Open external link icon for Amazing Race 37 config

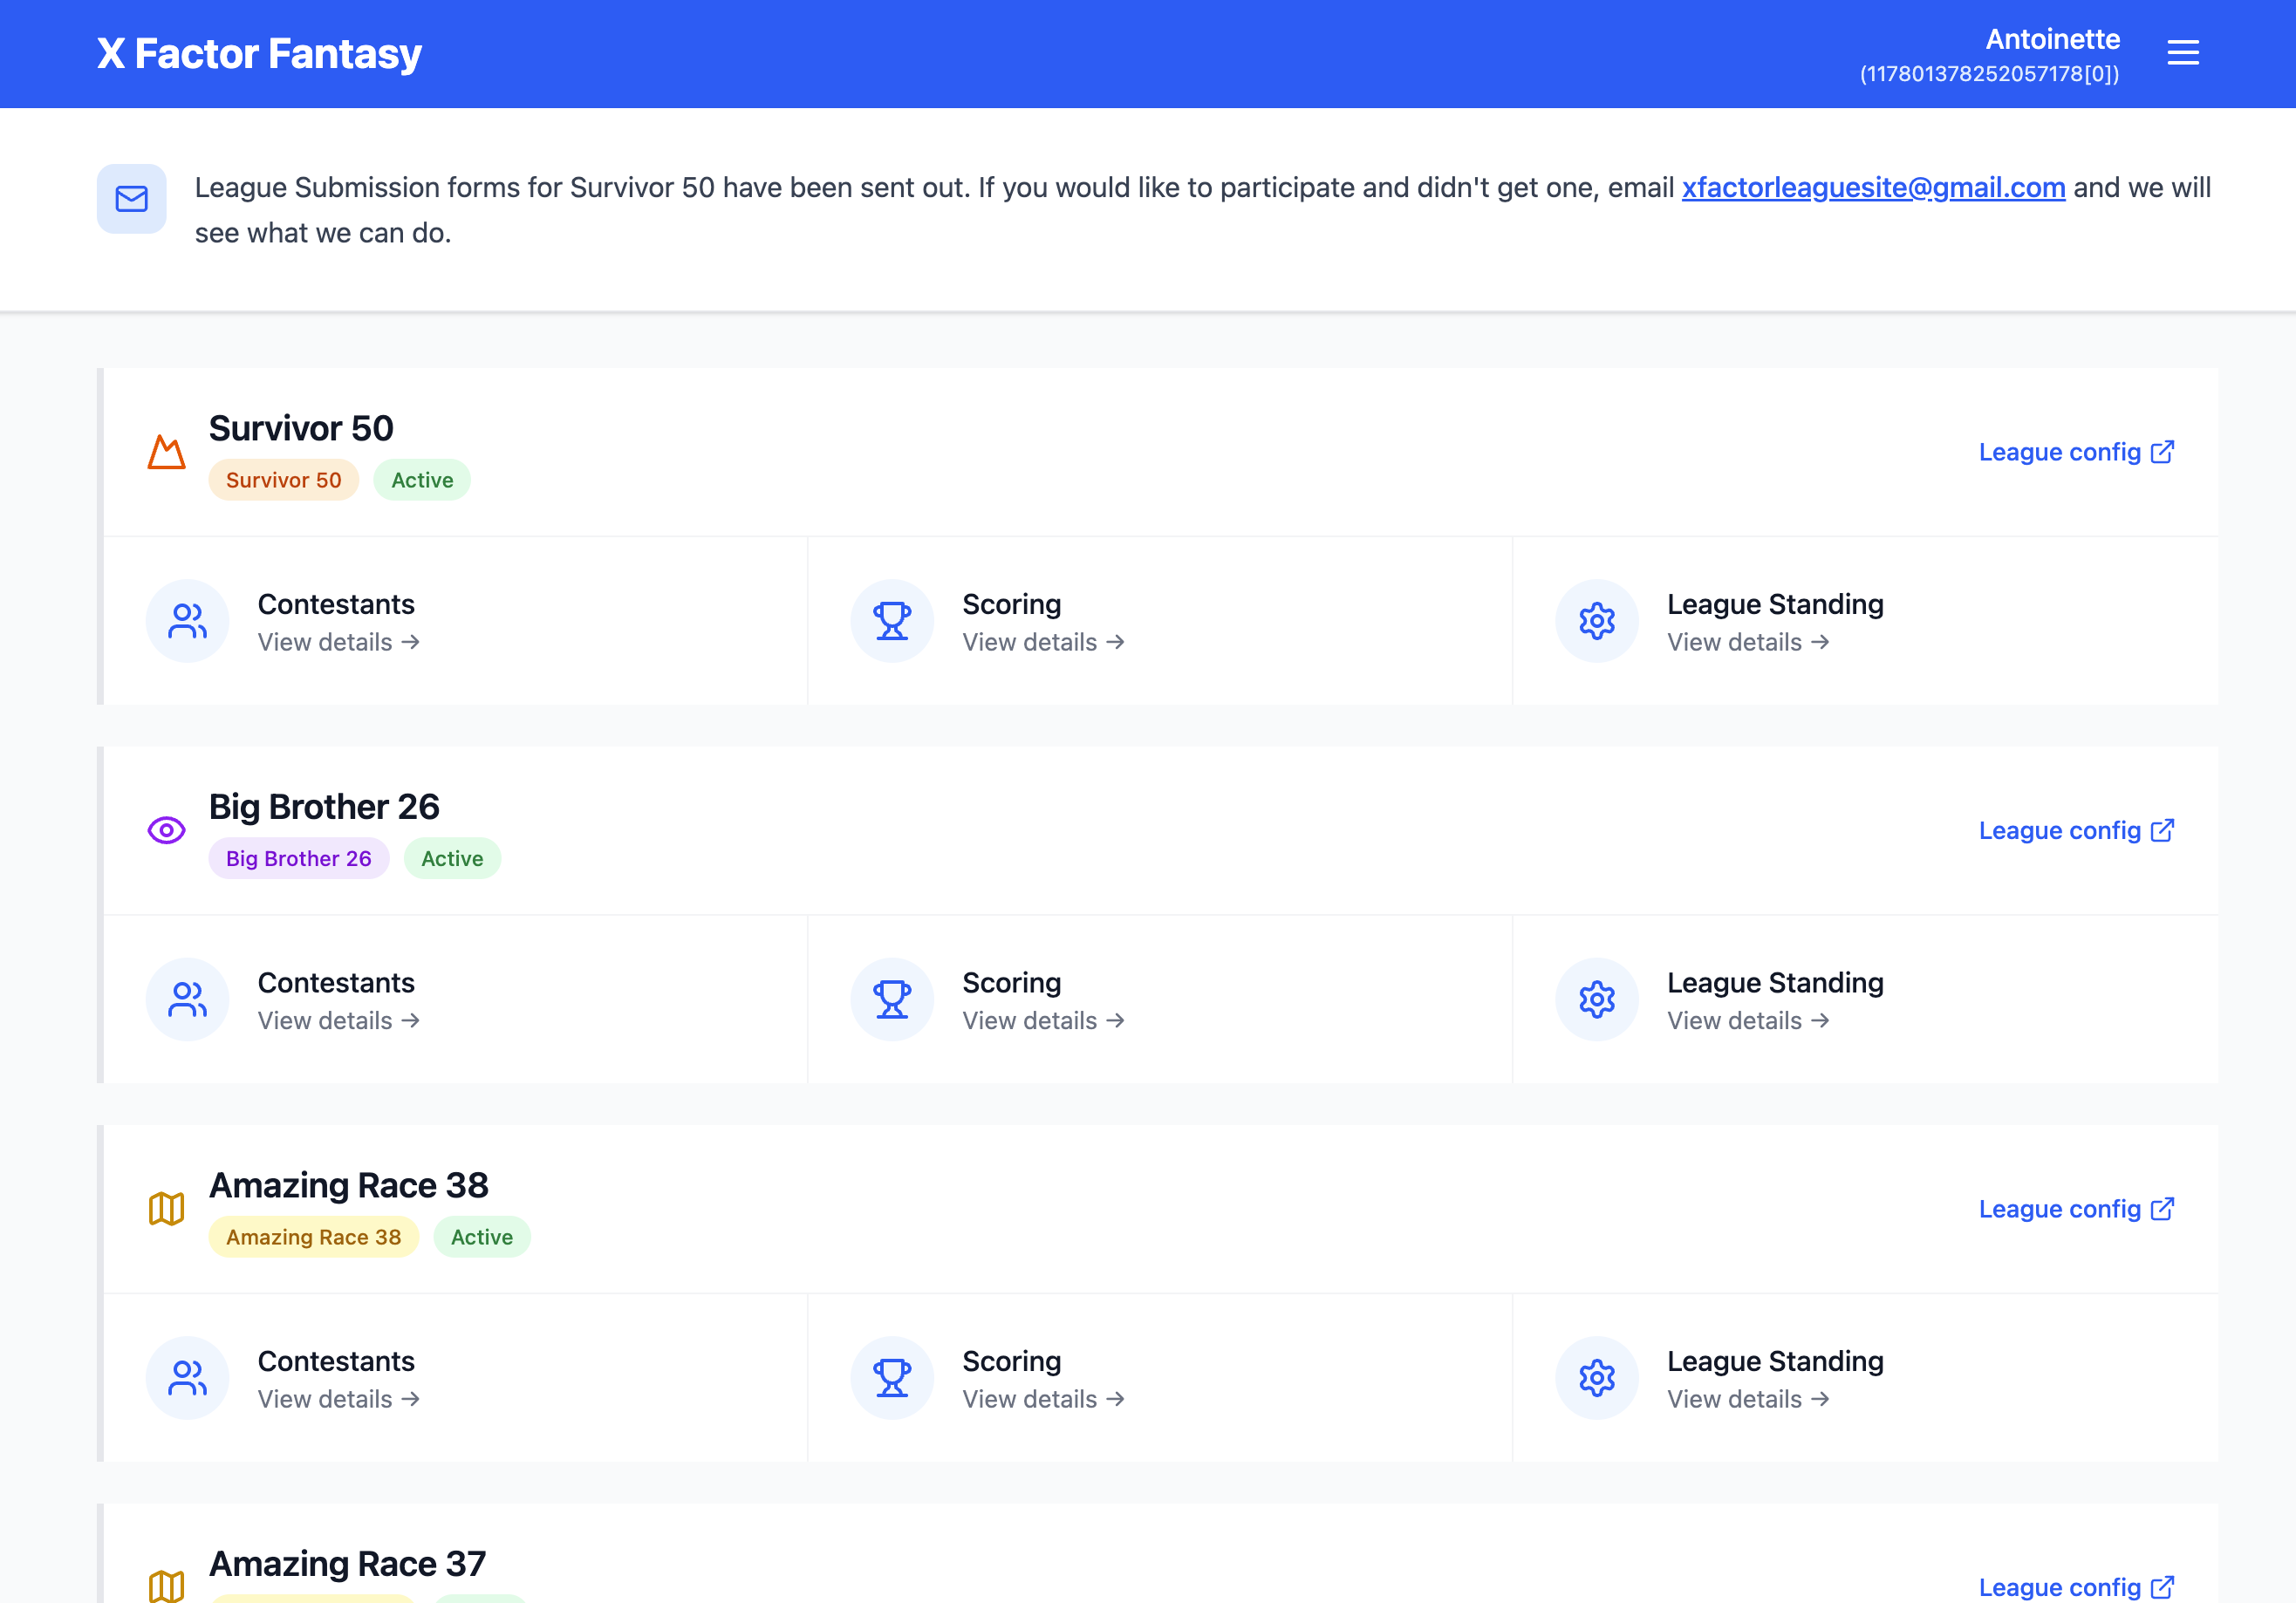(x=2162, y=1586)
